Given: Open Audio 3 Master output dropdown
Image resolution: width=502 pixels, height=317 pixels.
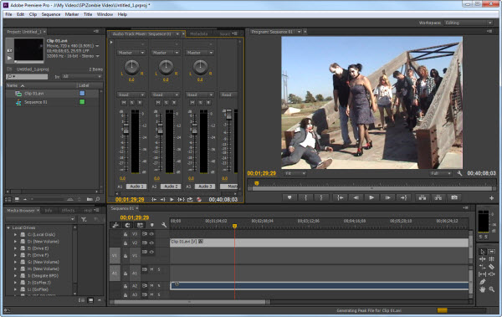Looking at the screenshot, I should tap(200, 53).
